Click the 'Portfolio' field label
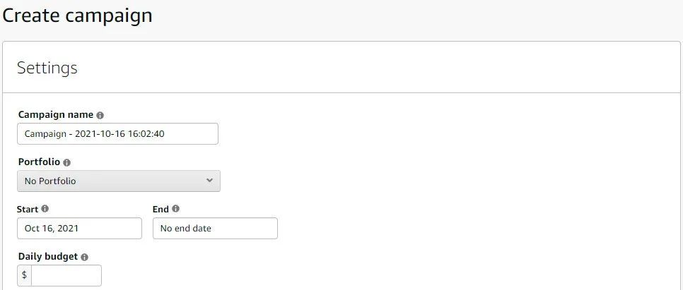683x290 pixels. pos(39,162)
